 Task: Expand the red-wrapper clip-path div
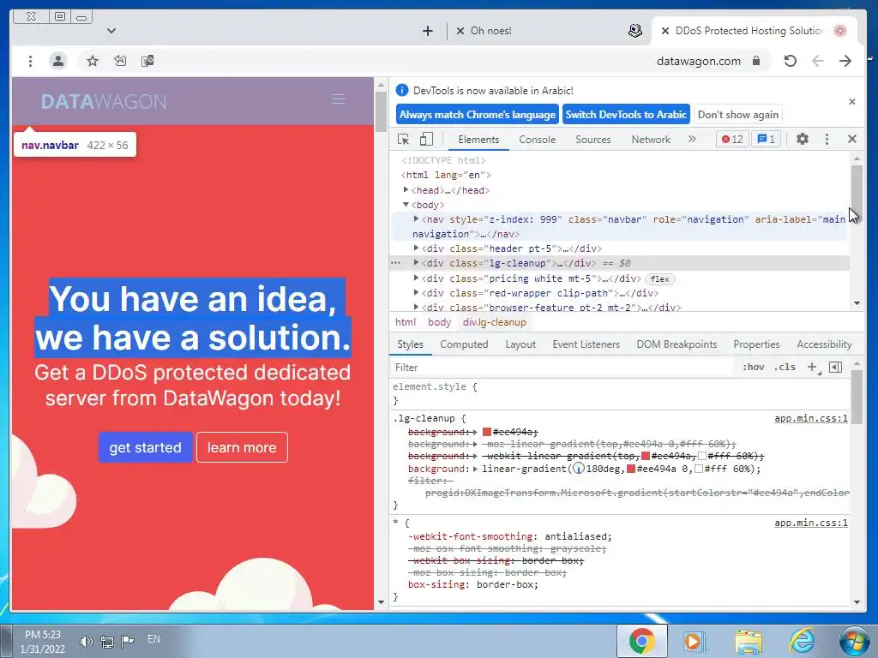point(416,293)
